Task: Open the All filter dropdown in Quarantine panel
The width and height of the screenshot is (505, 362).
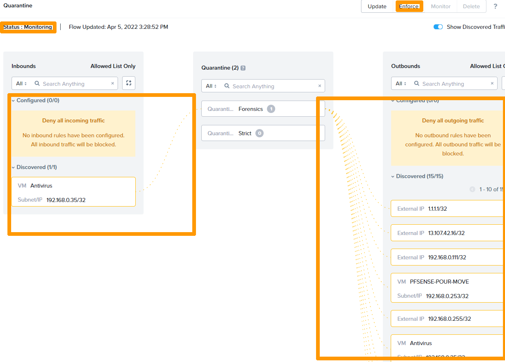Action: 211,86
